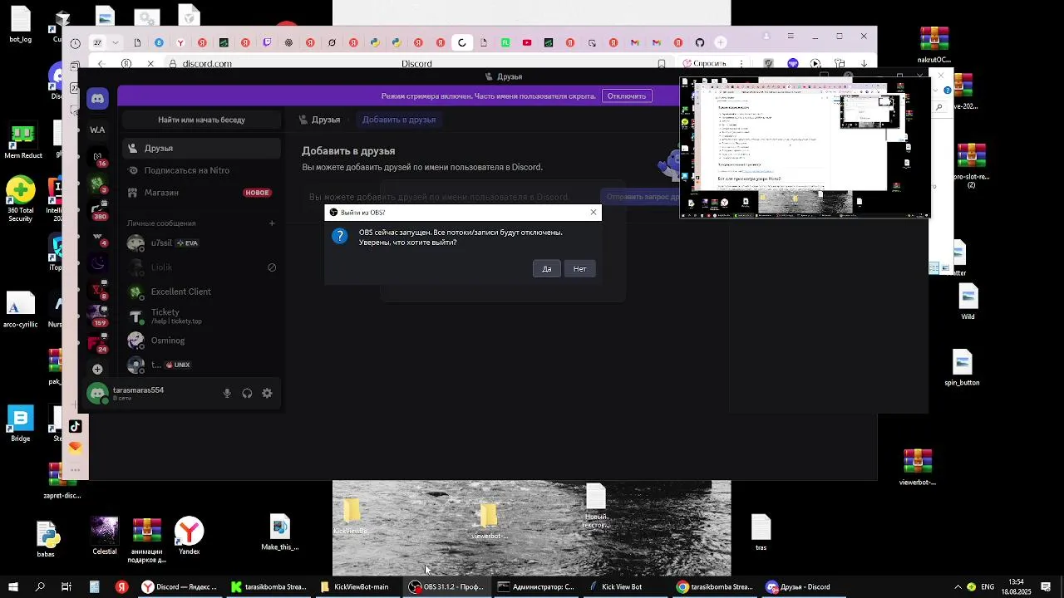This screenshot has height=598, width=1064.
Task: Mute Discord microphone
Action: coord(227,393)
